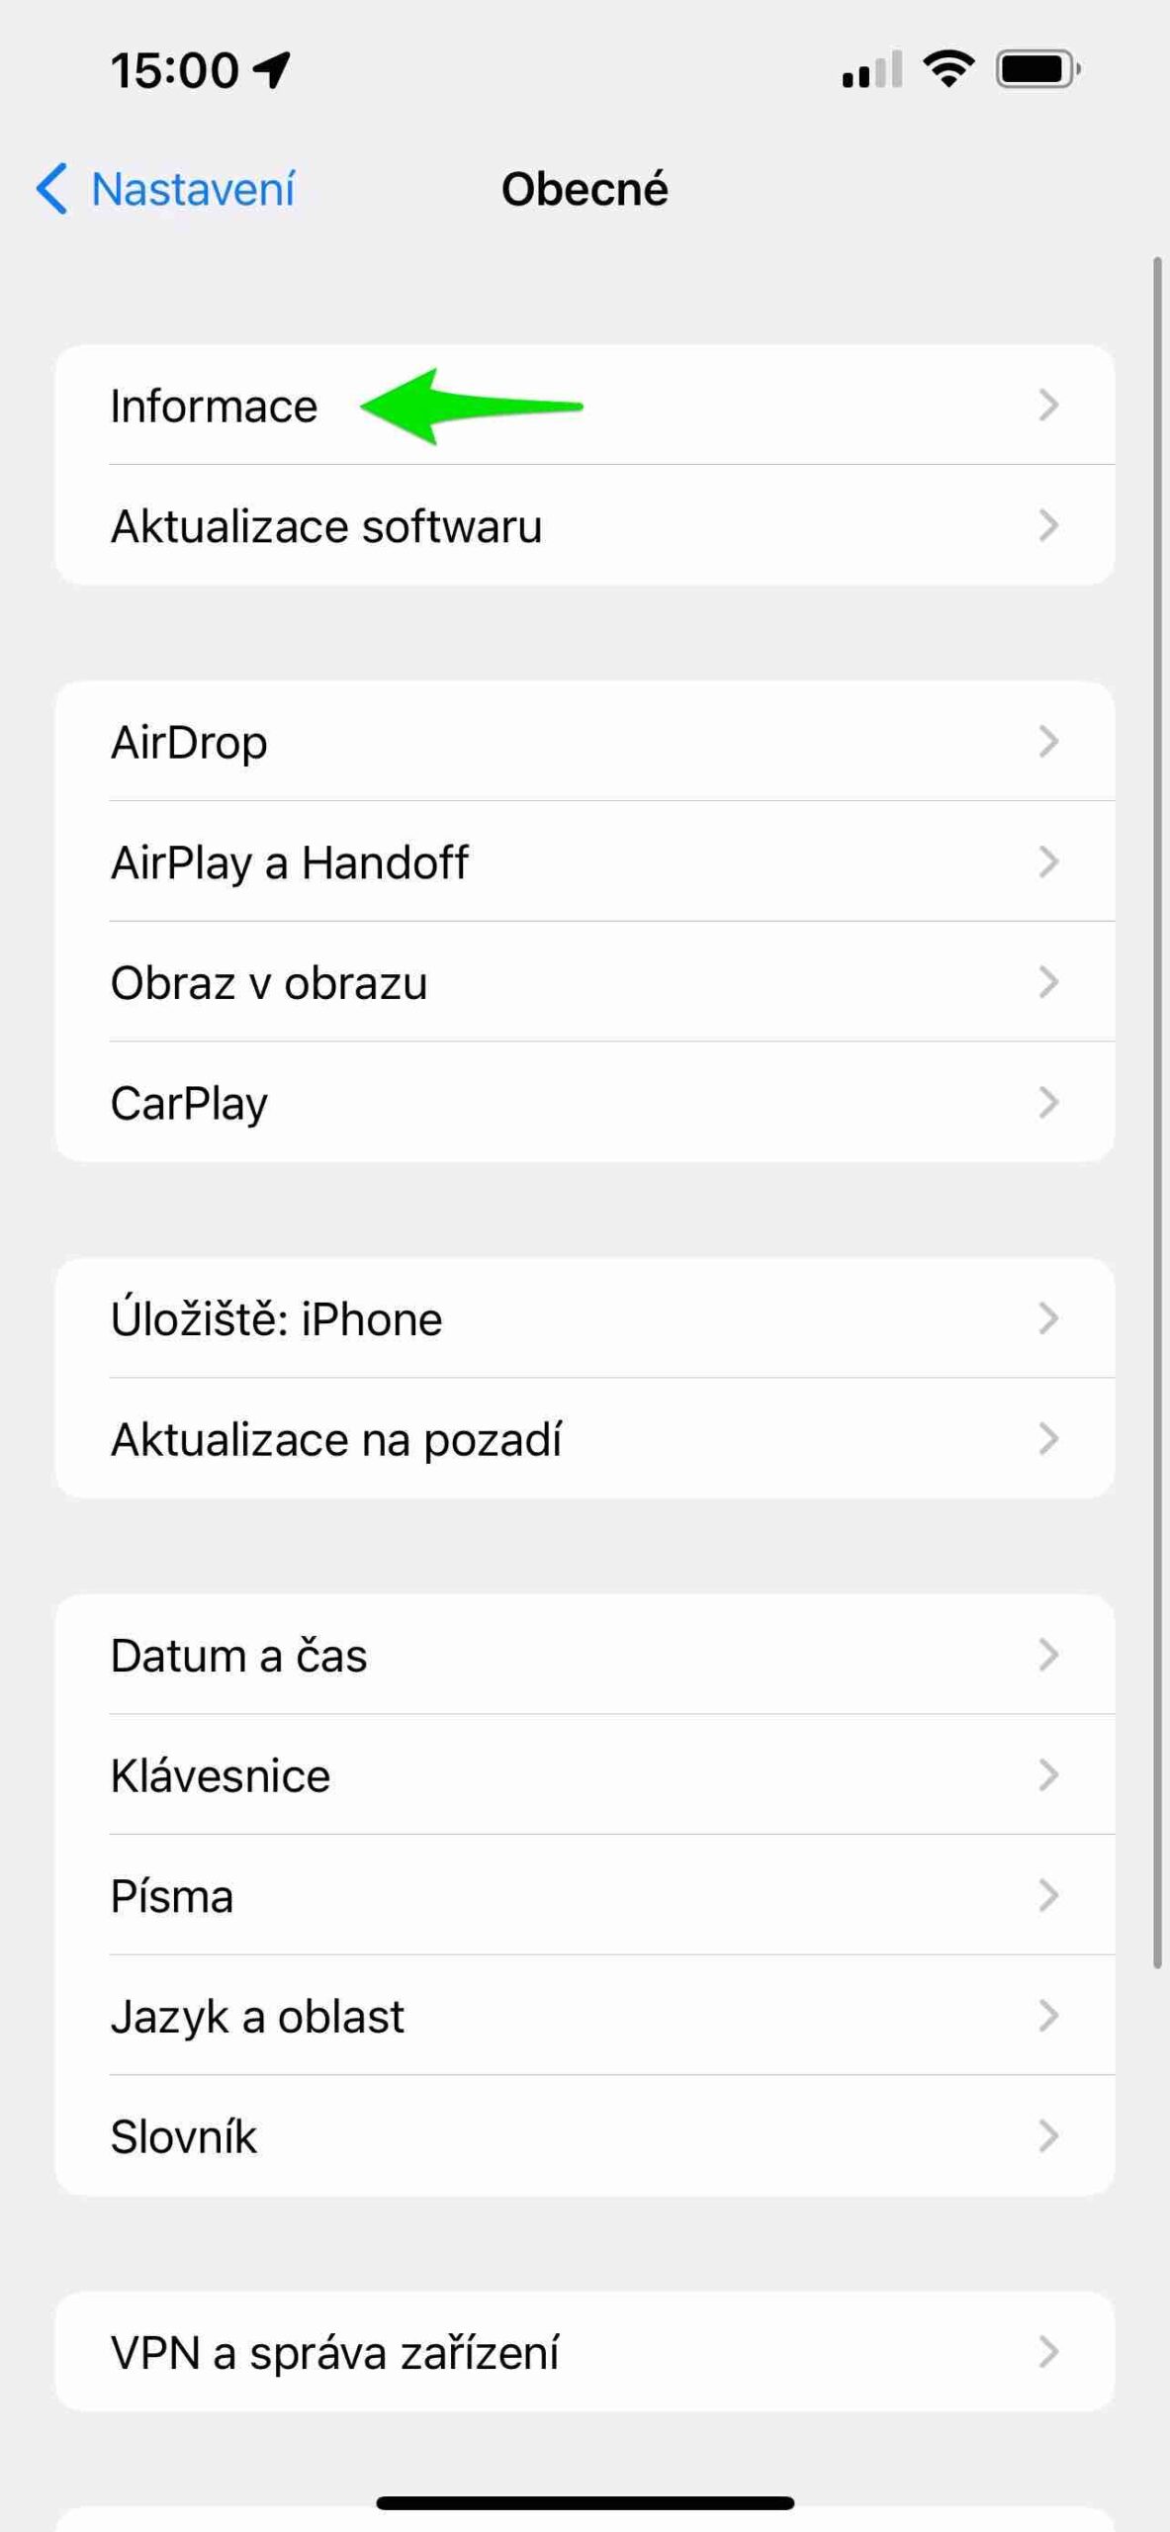Image resolution: width=1170 pixels, height=2532 pixels.
Task: Go back to Nastavení
Action: point(192,189)
